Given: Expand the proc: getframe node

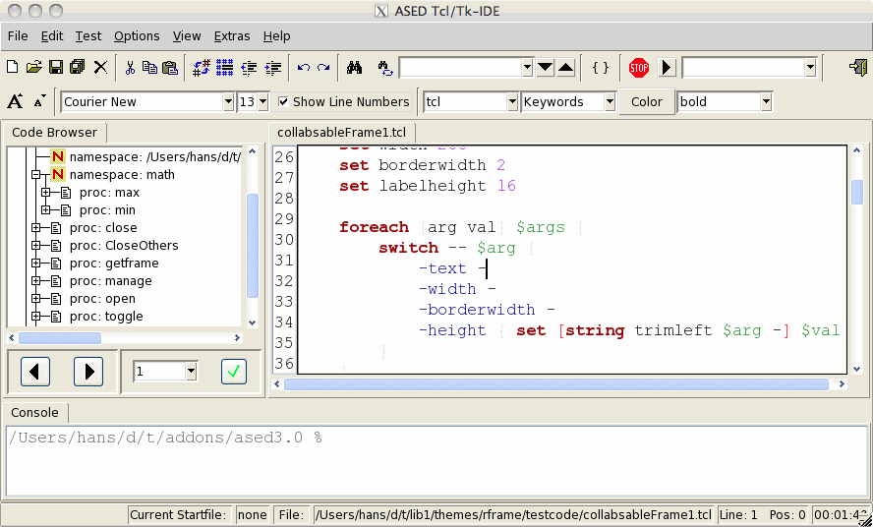Looking at the screenshot, I should pos(35,263).
